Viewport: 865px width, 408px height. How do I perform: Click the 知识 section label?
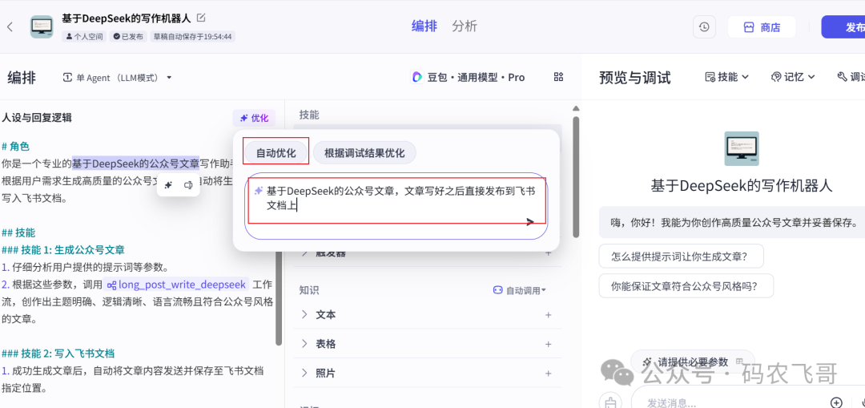(309, 290)
